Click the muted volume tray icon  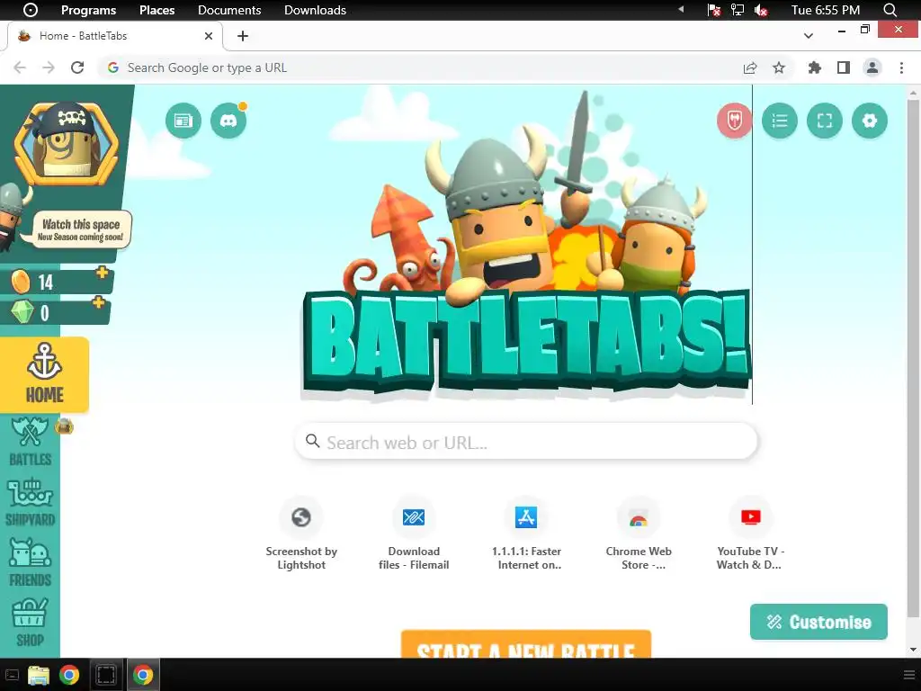click(761, 10)
